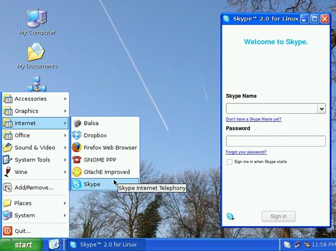Click the Add/Remove disc icon
336x251 pixels.
point(8,188)
